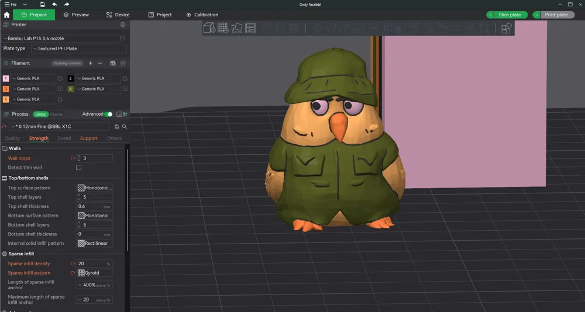Click filament 1 pink color swatch
Image resolution: width=585 pixels, height=312 pixels.
click(x=6, y=78)
